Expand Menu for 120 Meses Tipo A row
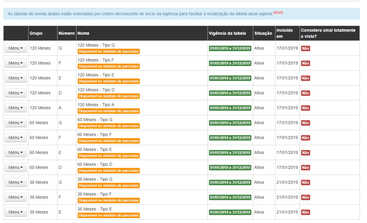This screenshot has height=223, width=367. pos(16,108)
